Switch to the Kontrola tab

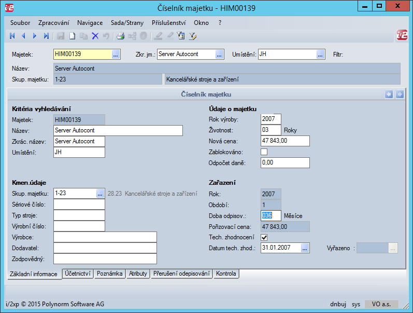(226, 274)
